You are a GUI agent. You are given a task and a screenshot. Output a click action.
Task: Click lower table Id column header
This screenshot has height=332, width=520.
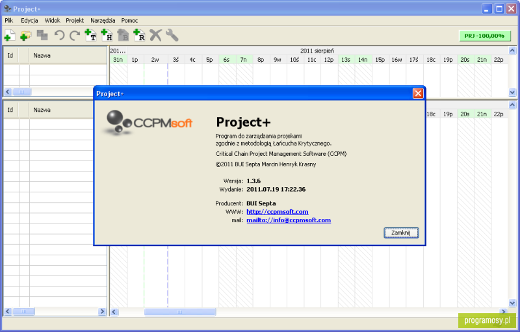10,110
